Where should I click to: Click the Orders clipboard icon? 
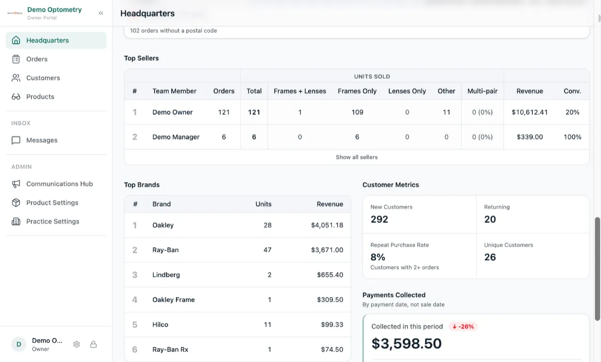(16, 59)
